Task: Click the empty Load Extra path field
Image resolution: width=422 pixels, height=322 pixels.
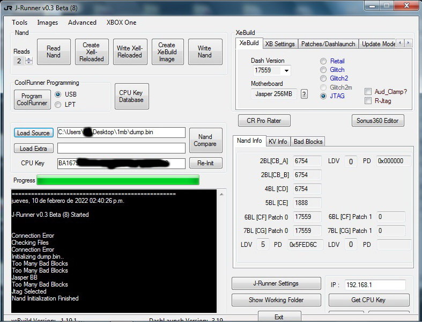Action: [121, 148]
